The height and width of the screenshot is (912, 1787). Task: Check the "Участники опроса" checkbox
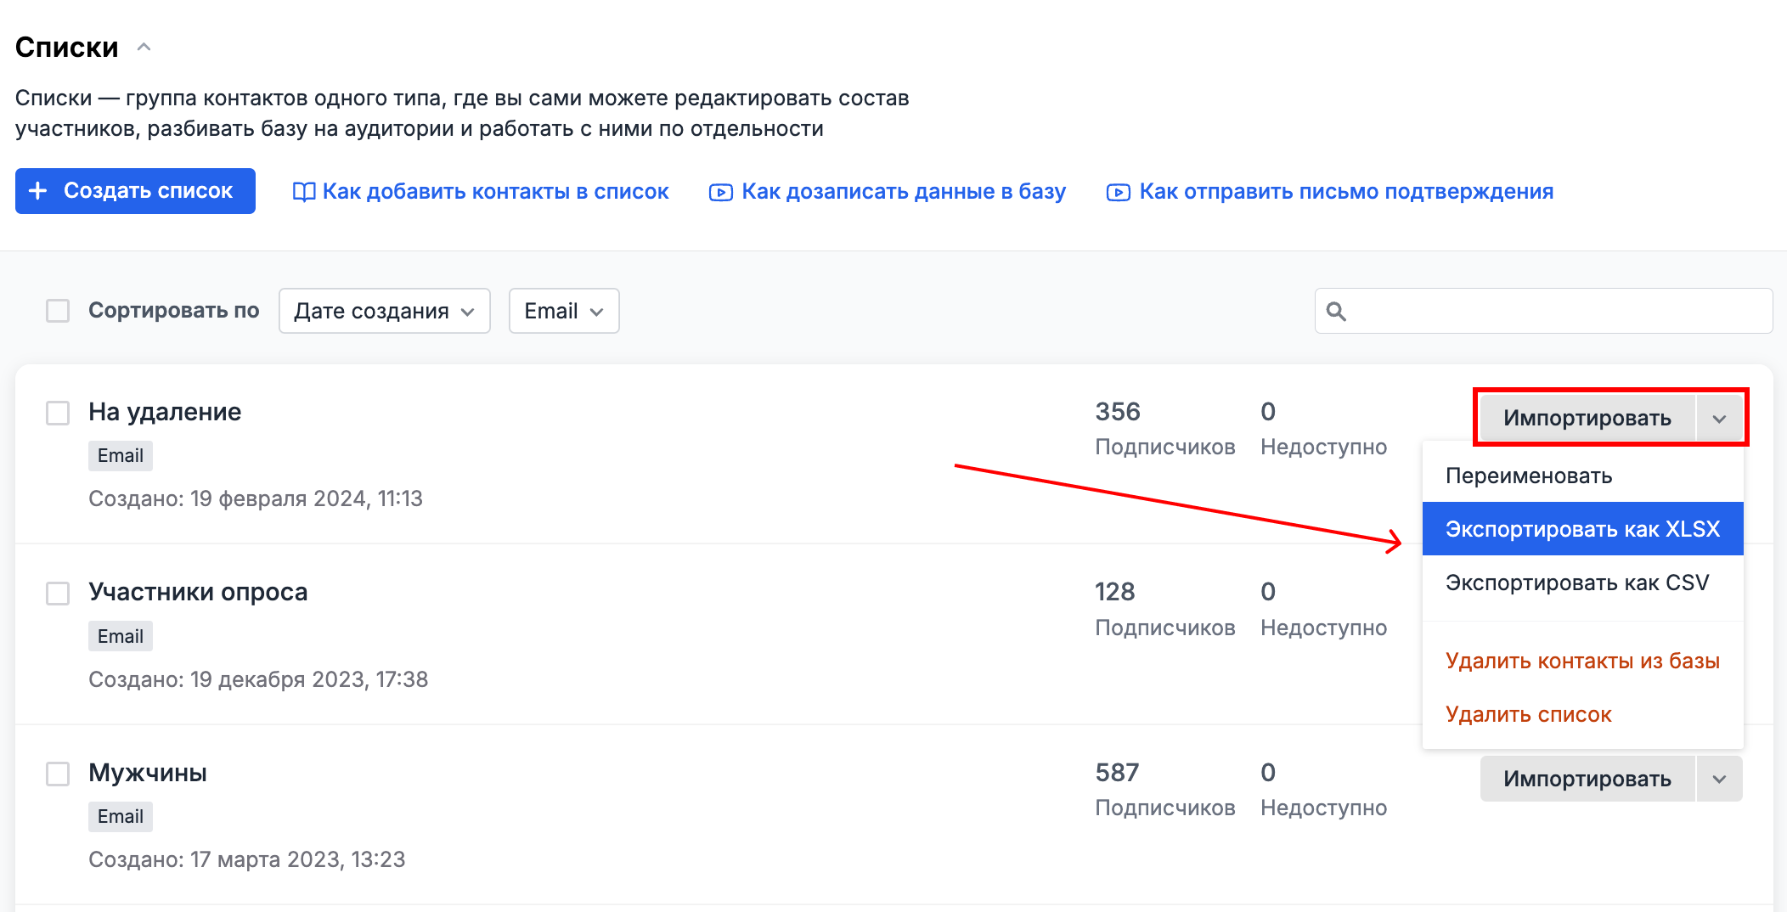pos(57,594)
